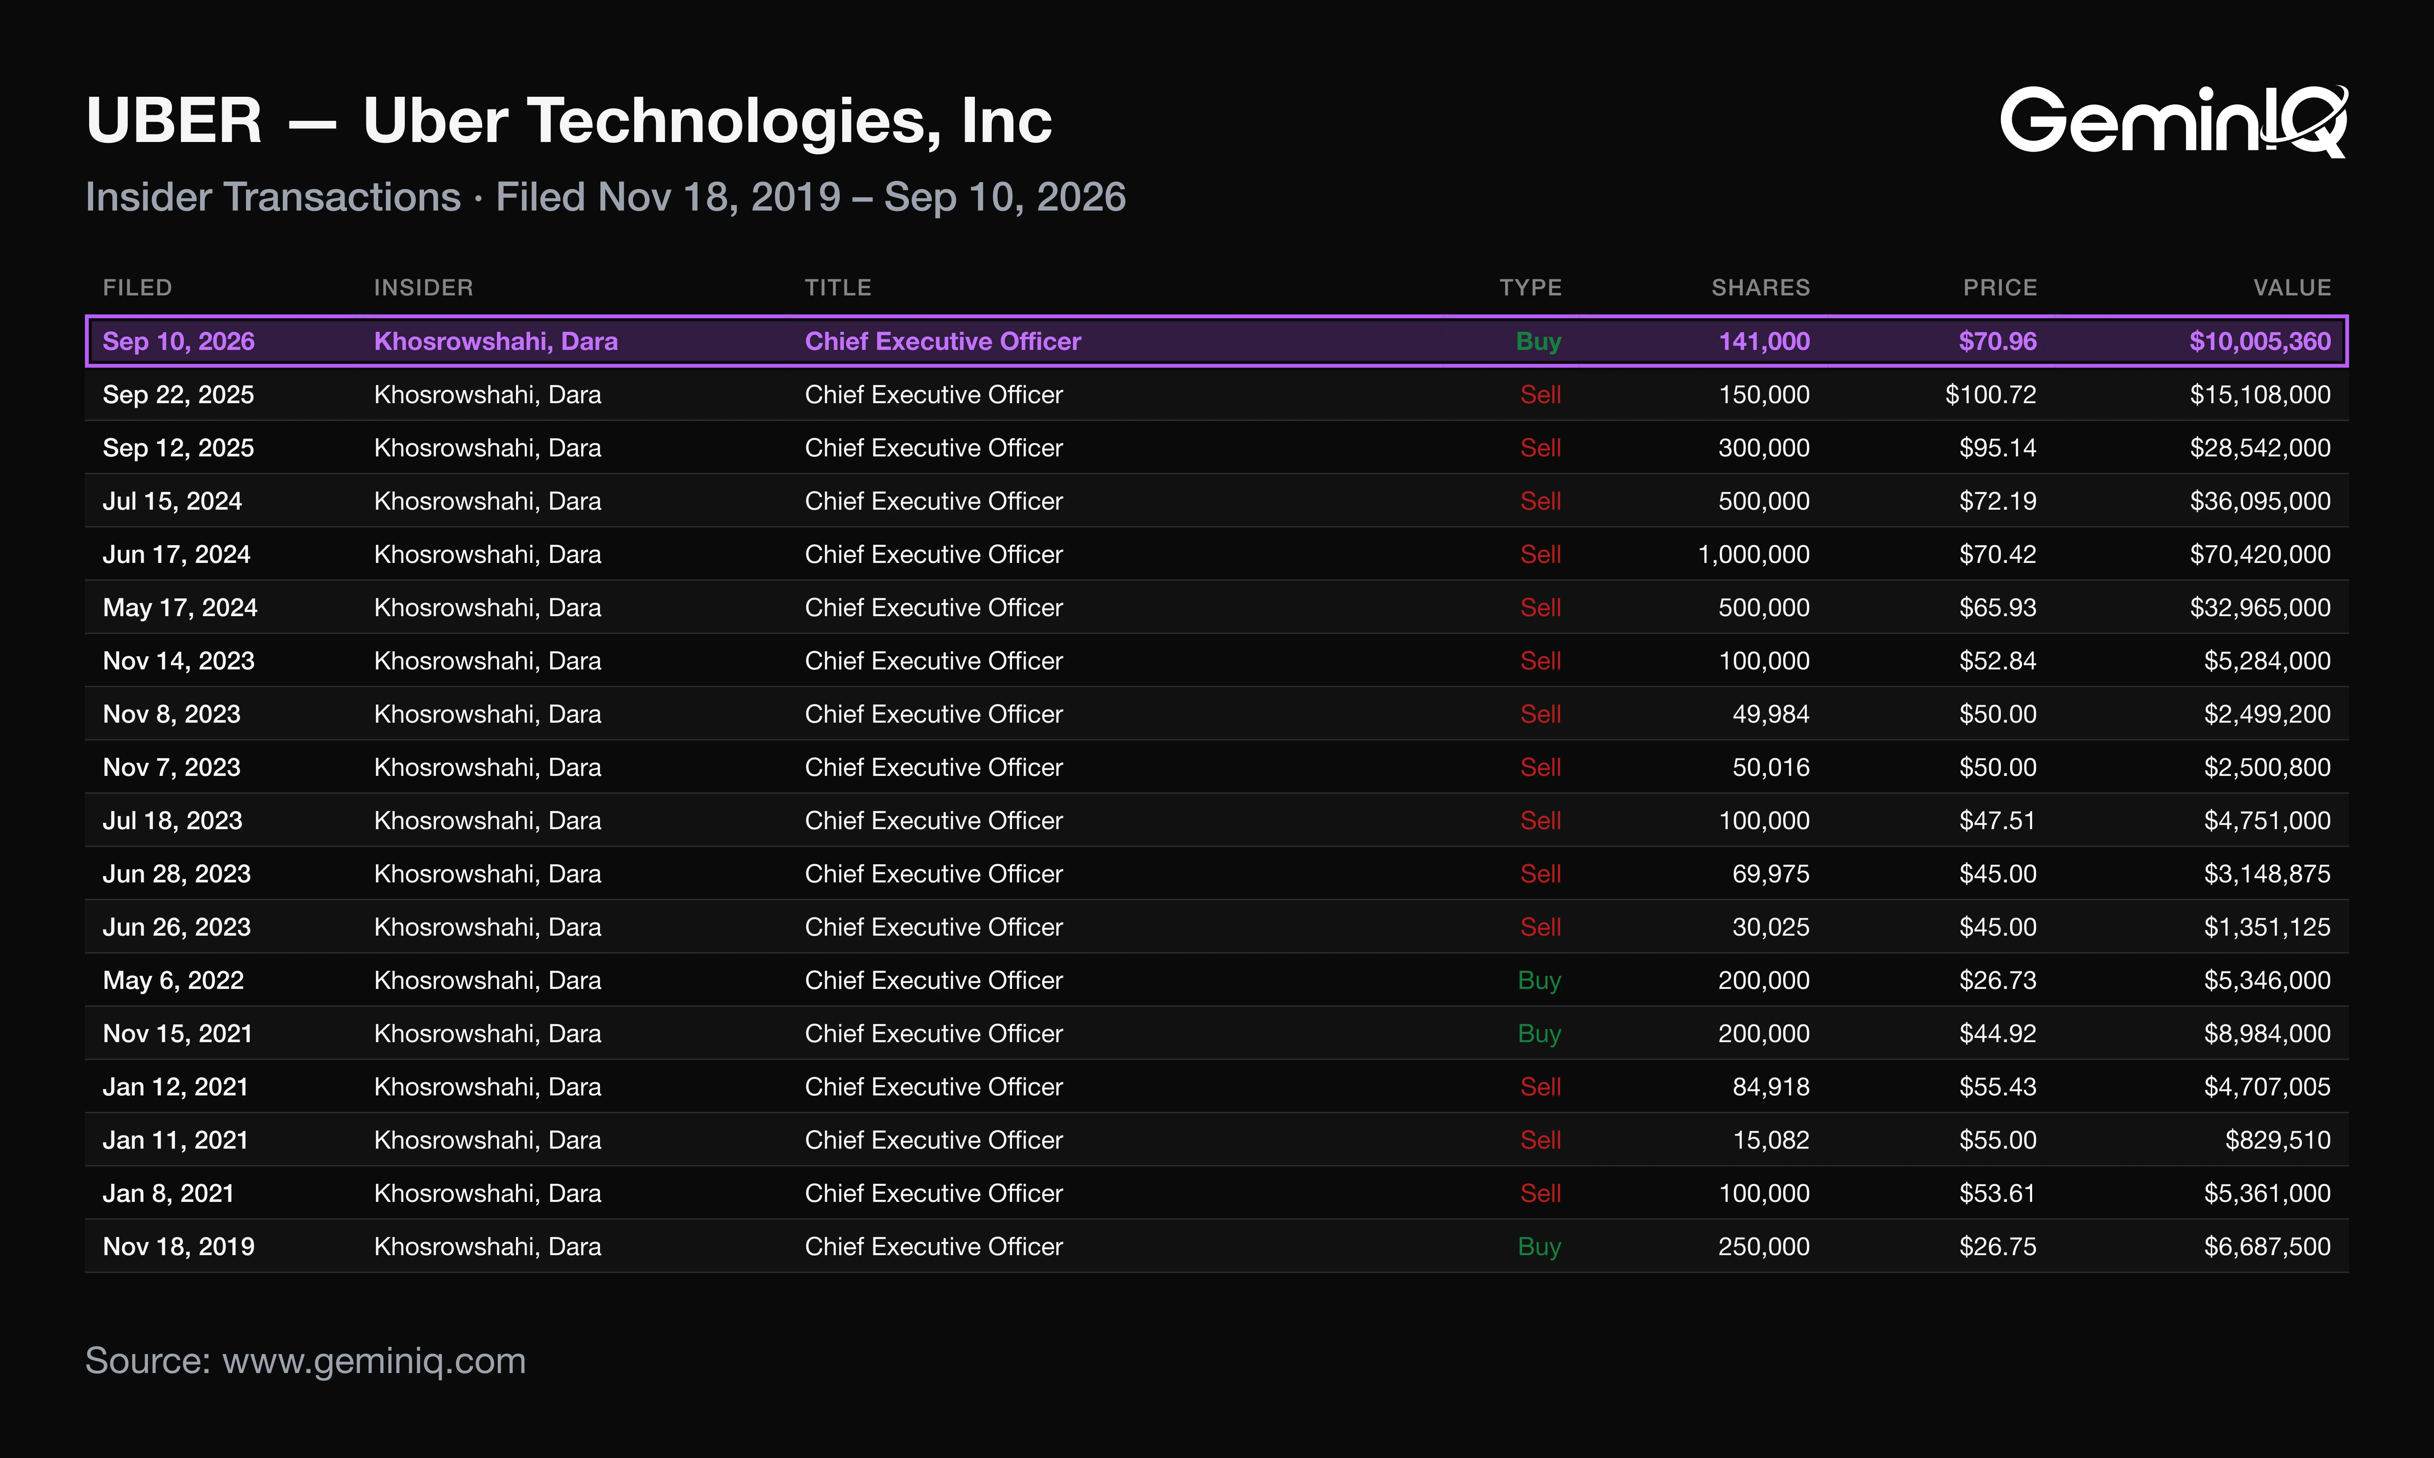Screen dimensions: 2434x1458
Task: Select the $70,420,000 value cell
Action: [x=2260, y=554]
